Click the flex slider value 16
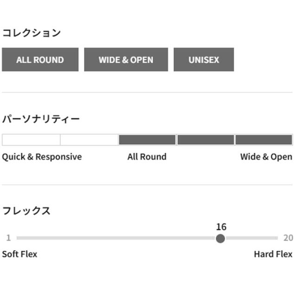297x297 pixels. click(x=221, y=227)
